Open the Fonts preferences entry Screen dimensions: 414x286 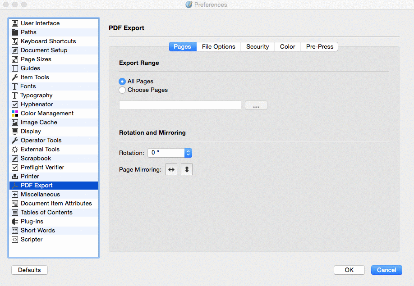pos(28,86)
